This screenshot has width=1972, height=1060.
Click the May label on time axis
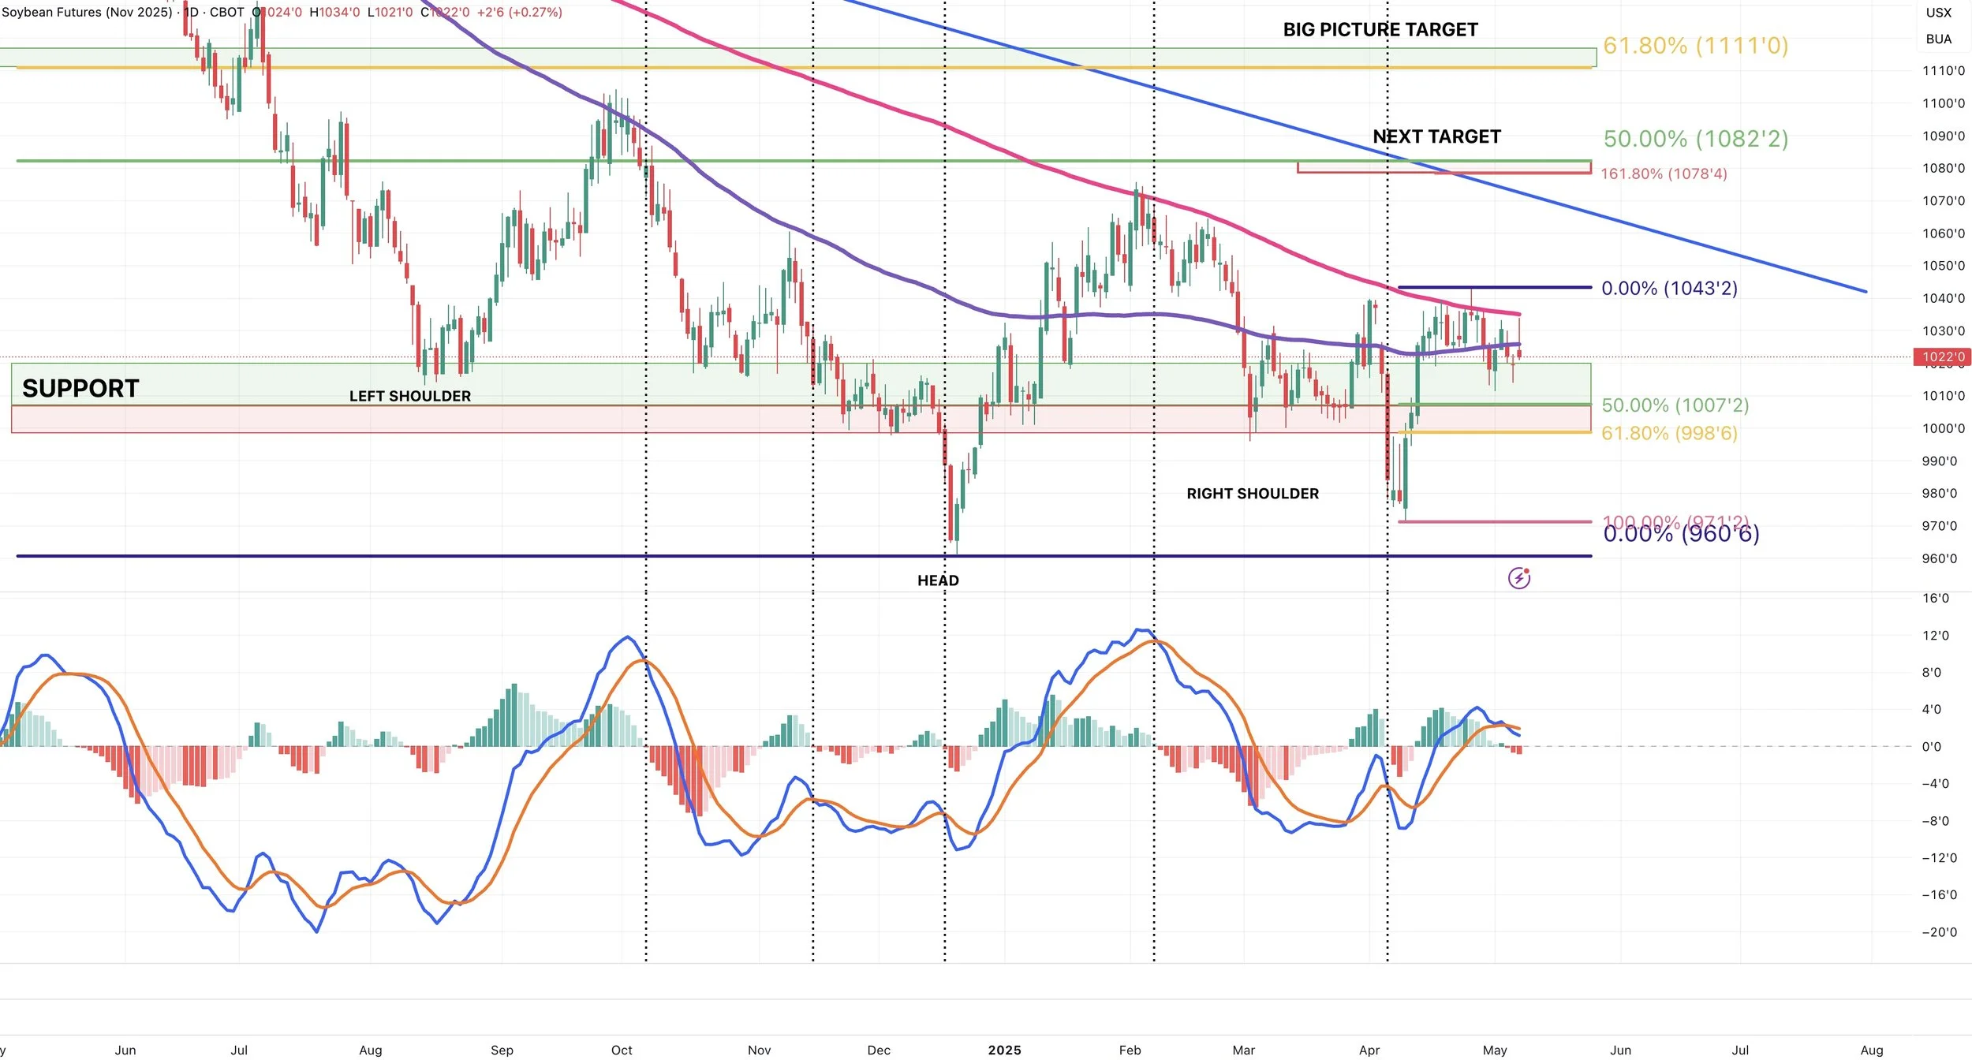pyautogui.click(x=1495, y=1050)
